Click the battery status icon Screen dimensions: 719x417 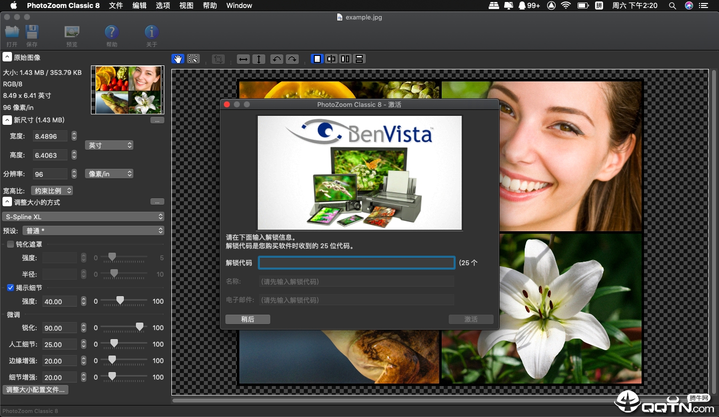(x=583, y=5)
